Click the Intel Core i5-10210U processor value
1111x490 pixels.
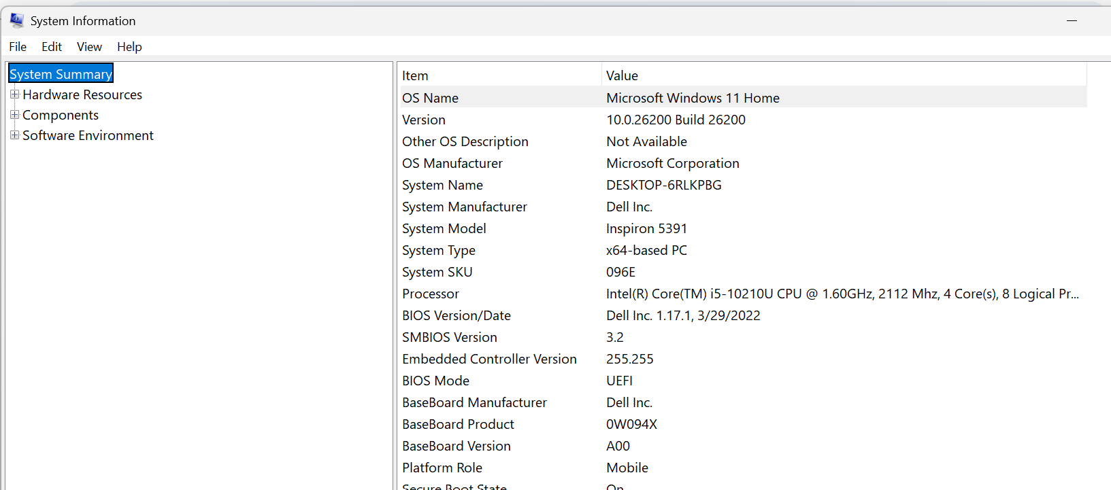(842, 294)
